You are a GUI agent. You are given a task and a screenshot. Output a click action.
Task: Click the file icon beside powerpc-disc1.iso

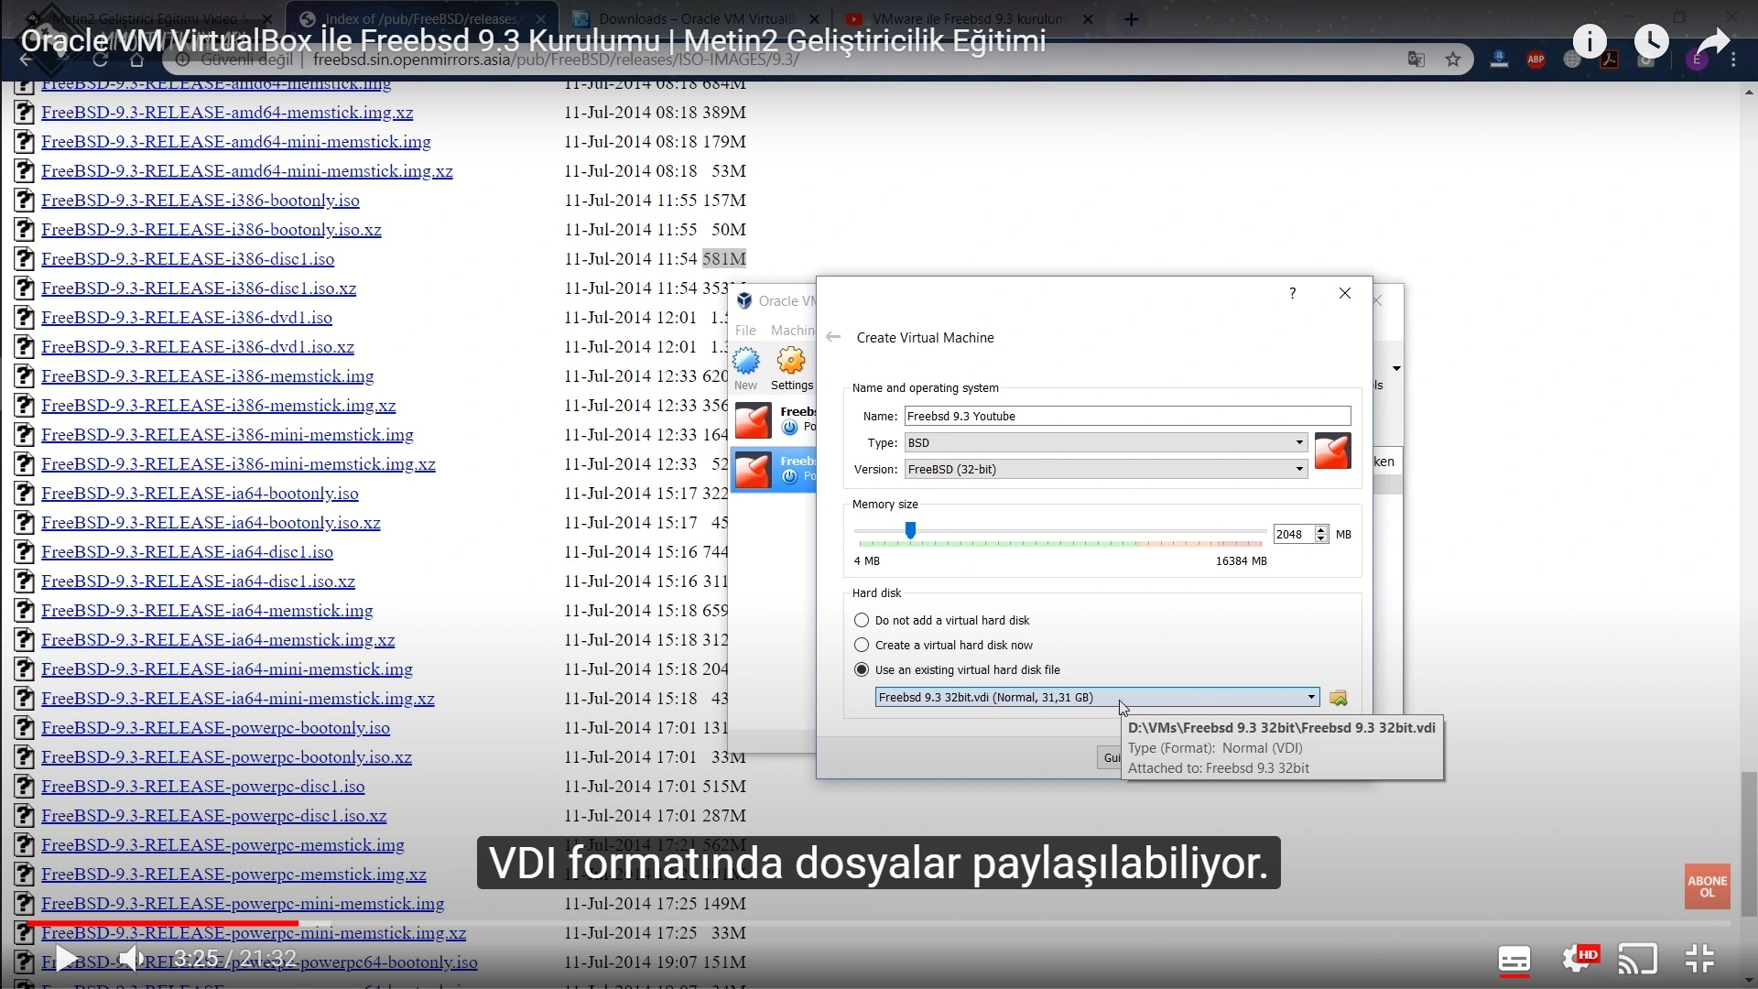tap(25, 787)
